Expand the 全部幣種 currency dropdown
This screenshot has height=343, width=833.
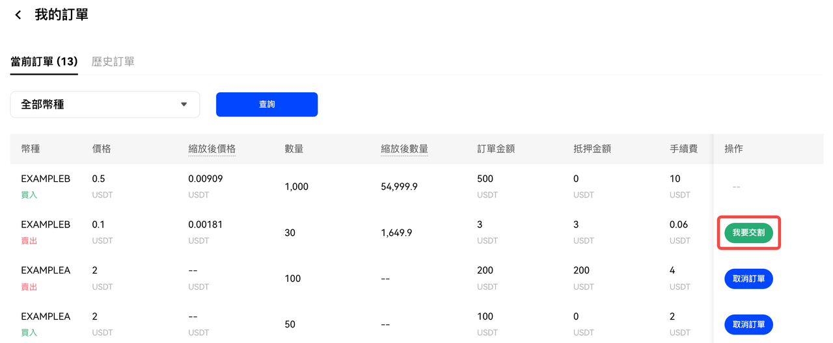105,105
